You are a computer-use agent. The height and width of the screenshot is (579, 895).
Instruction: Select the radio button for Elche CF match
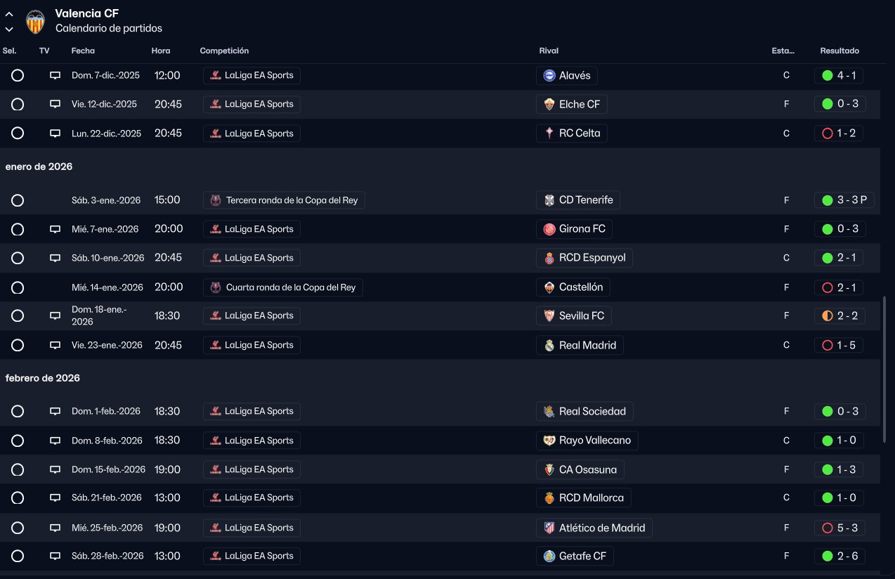point(18,104)
